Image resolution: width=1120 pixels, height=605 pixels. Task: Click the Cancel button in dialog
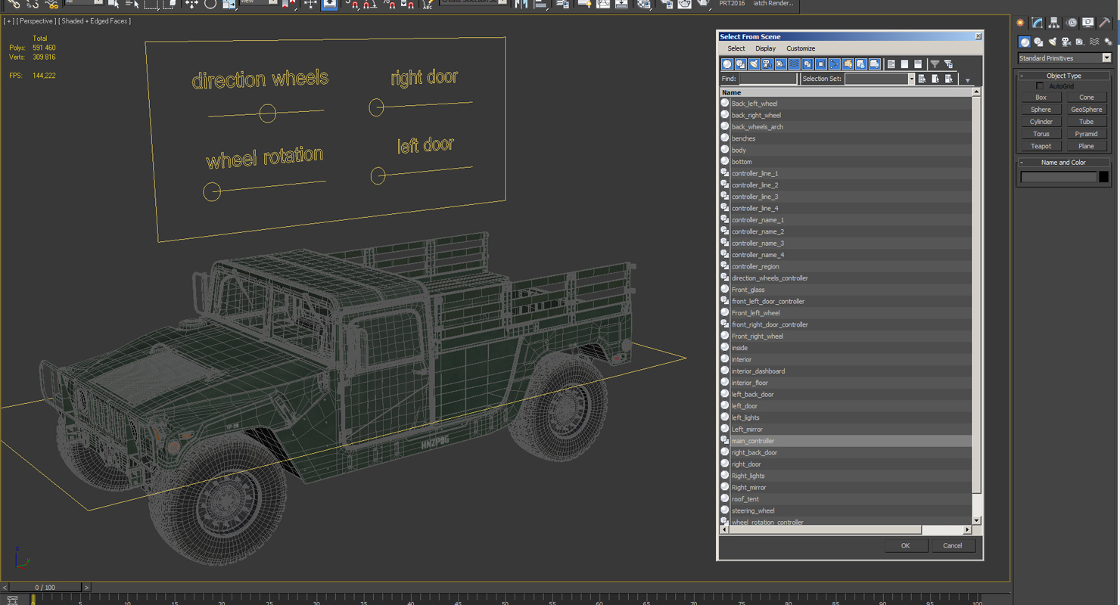[952, 545]
